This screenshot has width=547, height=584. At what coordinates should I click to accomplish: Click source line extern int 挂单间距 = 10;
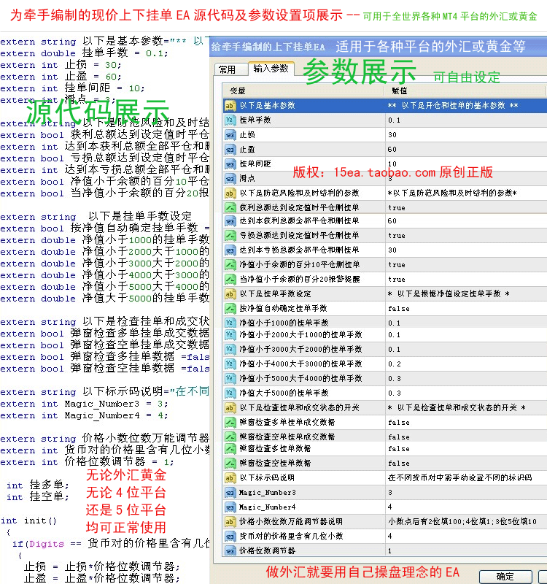72,88
